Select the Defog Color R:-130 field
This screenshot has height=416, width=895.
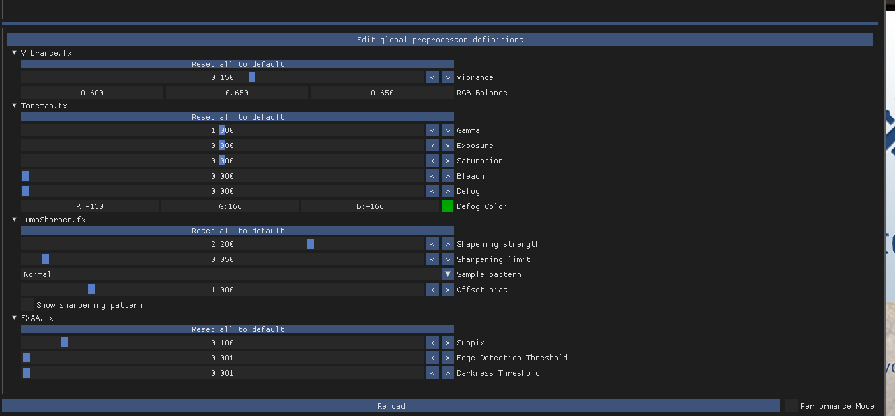point(90,206)
